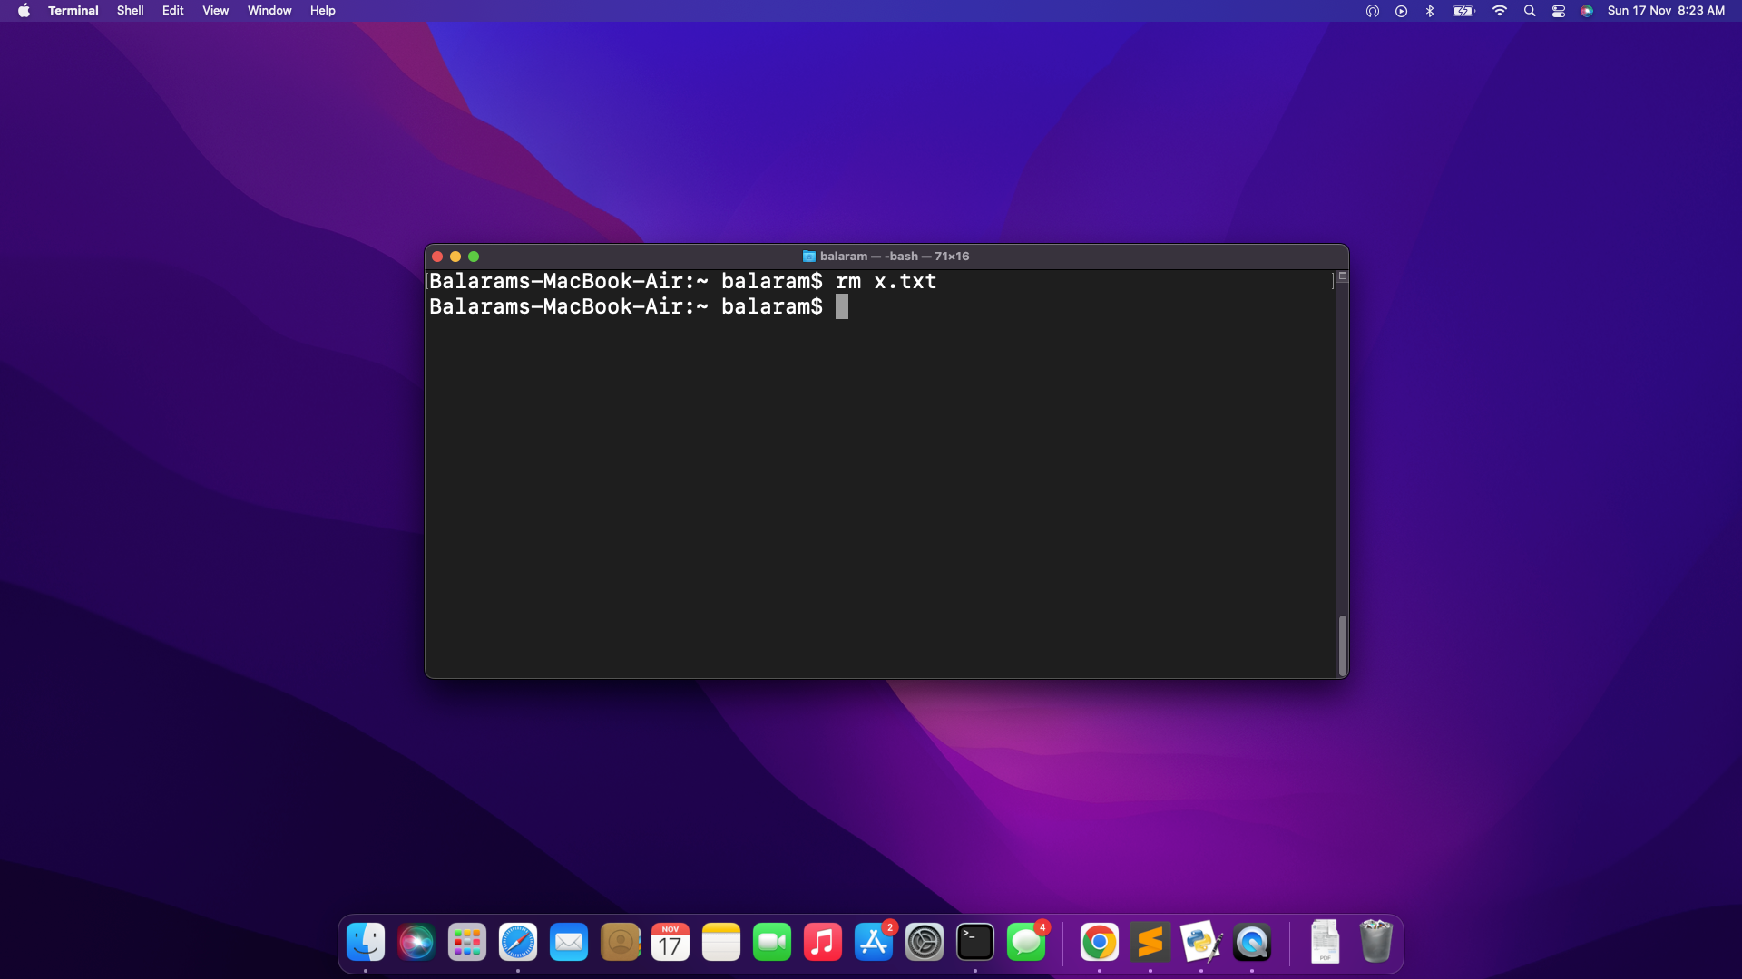Screen dimensions: 1742x979
Task: Open Finder from the dock
Action: (x=366, y=943)
